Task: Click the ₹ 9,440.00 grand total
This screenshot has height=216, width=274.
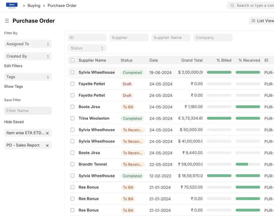Action: (x=193, y=153)
